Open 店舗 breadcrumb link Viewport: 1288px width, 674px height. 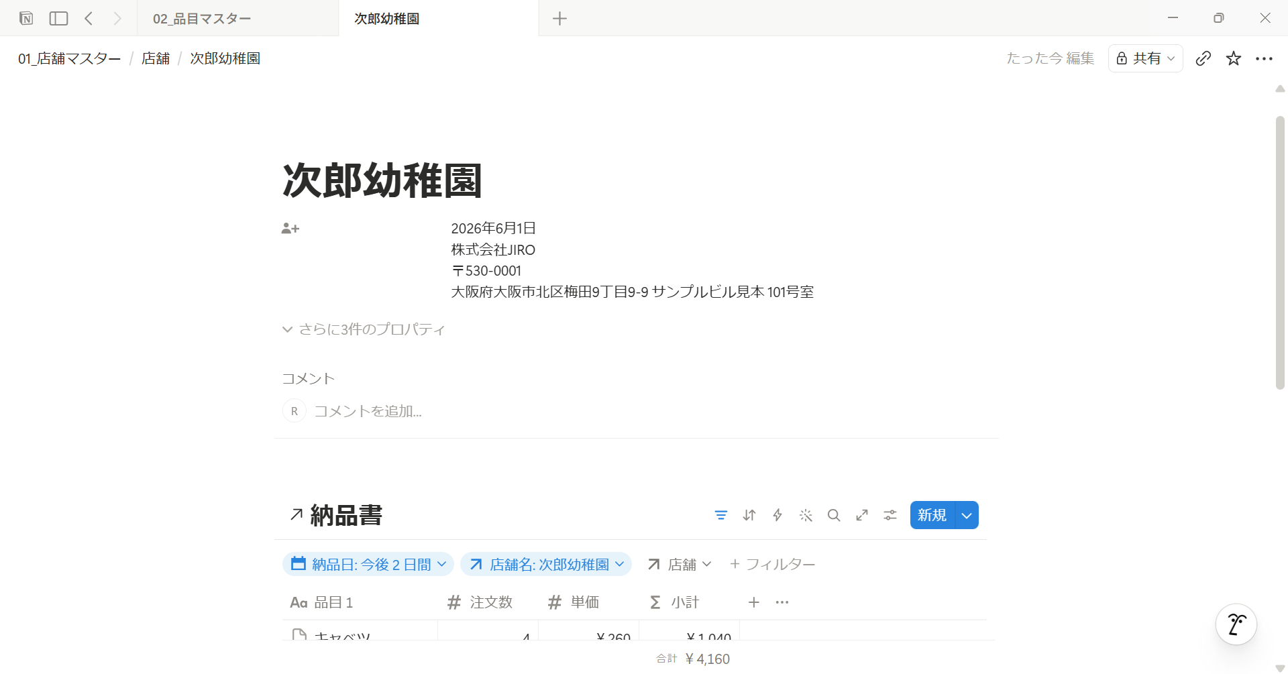156,58
